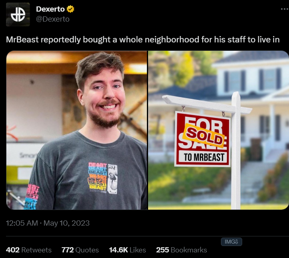Select the MrBeast neighborhood tweet text
The width and height of the screenshot is (289, 258).
142,40
